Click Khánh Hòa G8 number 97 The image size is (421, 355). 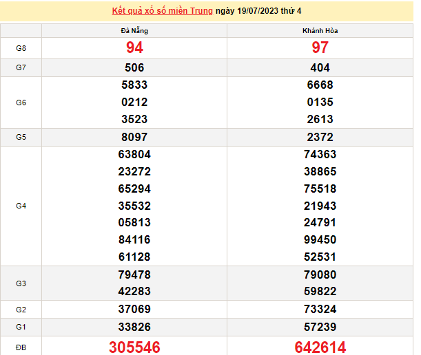(320, 48)
